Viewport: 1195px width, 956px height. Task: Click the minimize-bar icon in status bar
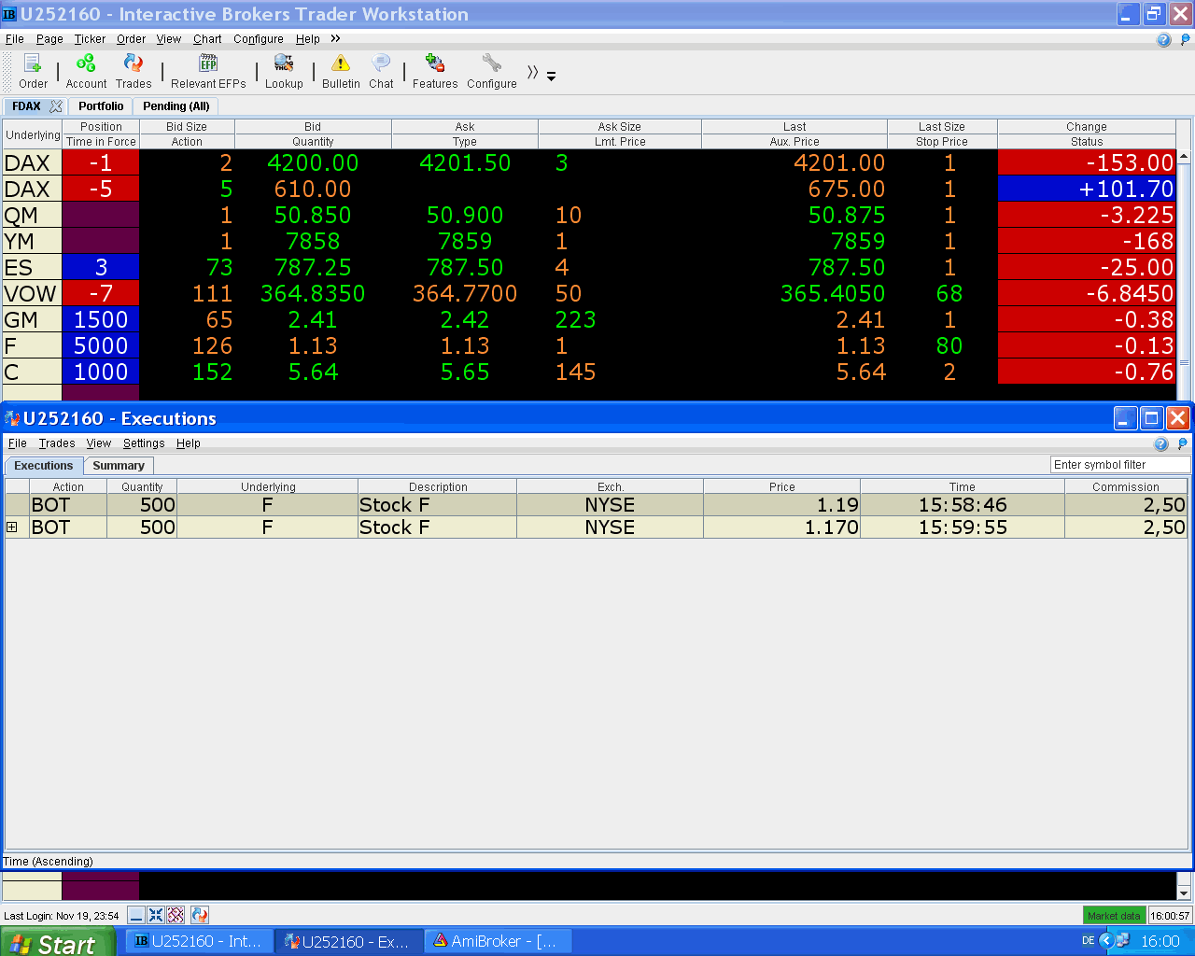[136, 915]
